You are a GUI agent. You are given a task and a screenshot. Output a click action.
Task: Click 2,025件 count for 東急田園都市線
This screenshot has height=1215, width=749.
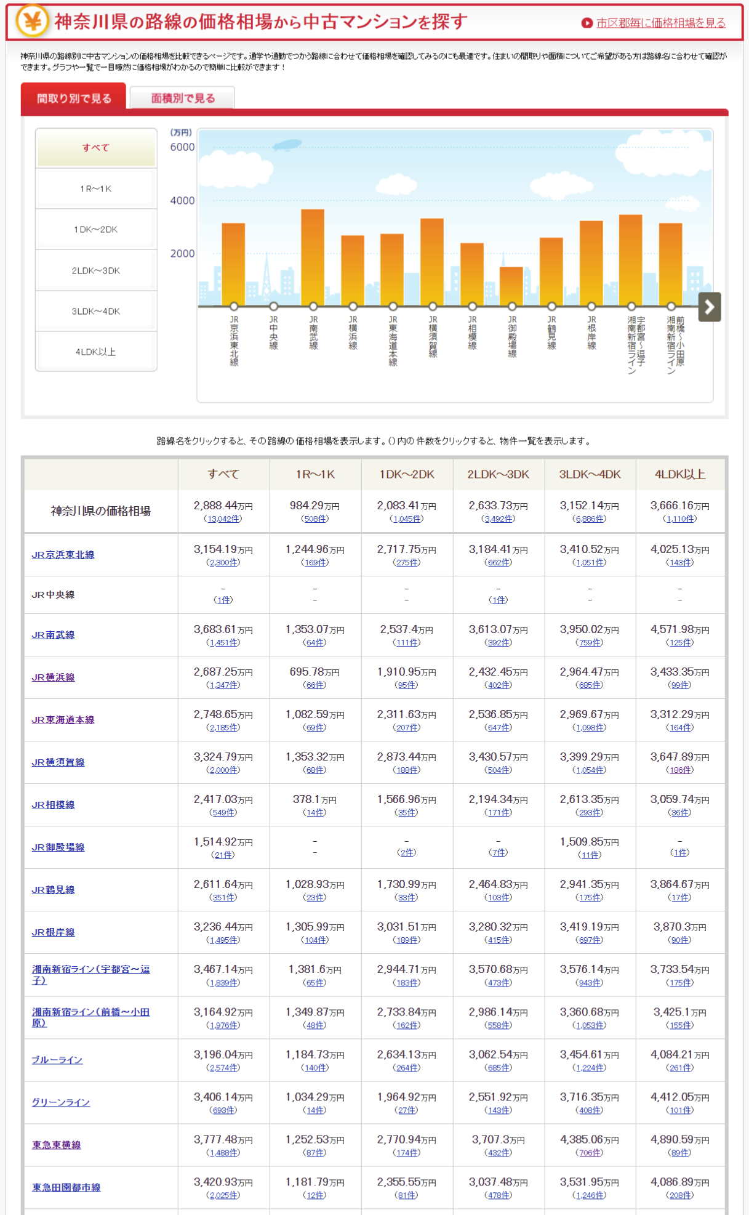coord(223,1195)
